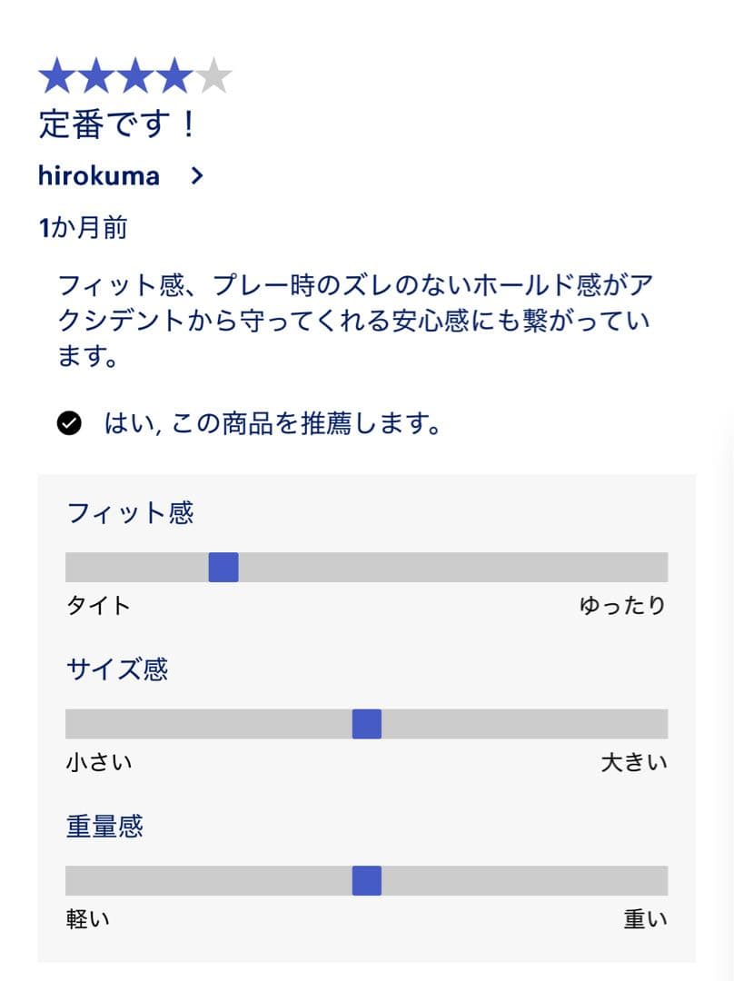The height and width of the screenshot is (981, 734).
Task: Click the second blue rating star
Action: coord(95,76)
